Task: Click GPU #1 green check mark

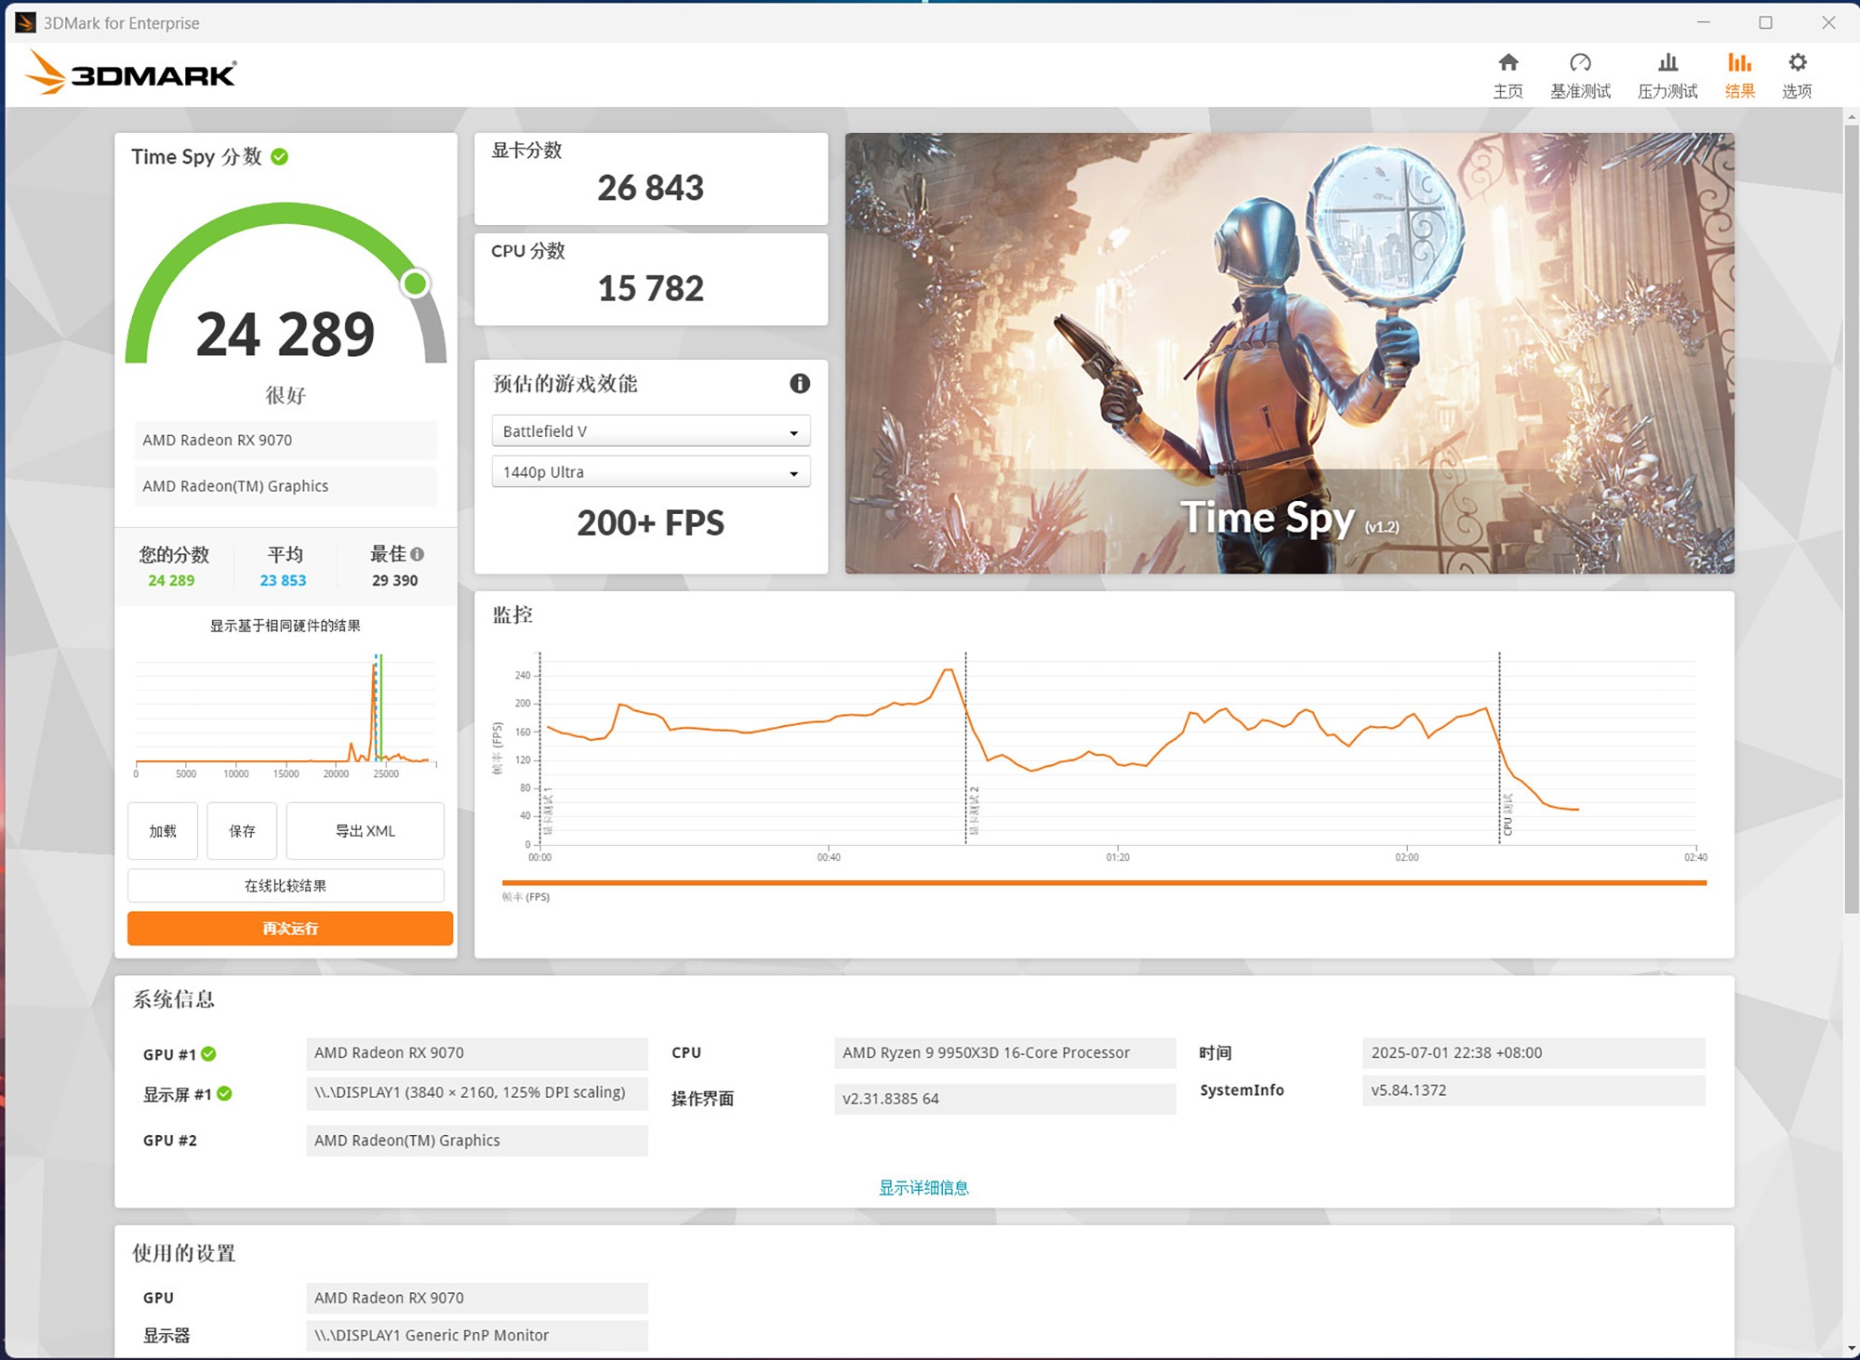Action: coord(209,1053)
